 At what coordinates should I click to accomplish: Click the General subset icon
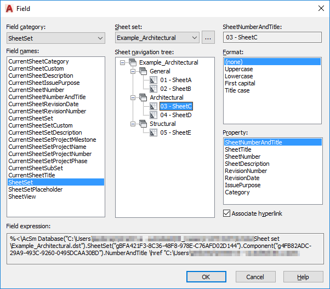(143, 71)
